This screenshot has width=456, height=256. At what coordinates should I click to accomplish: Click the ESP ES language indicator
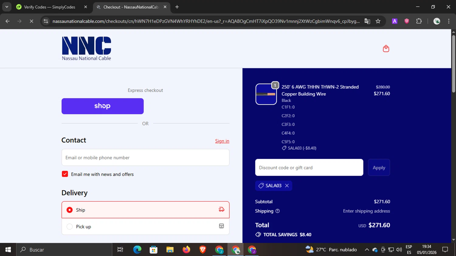(409, 250)
